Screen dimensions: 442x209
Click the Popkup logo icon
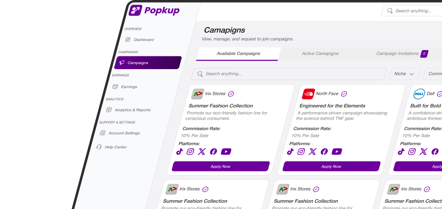point(135,11)
